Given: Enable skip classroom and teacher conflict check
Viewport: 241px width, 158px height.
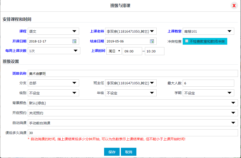Looking at the screenshot, I should [187, 41].
